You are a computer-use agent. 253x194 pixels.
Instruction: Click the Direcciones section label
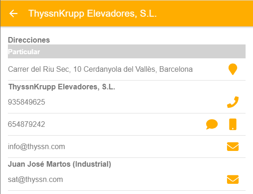pos(29,40)
